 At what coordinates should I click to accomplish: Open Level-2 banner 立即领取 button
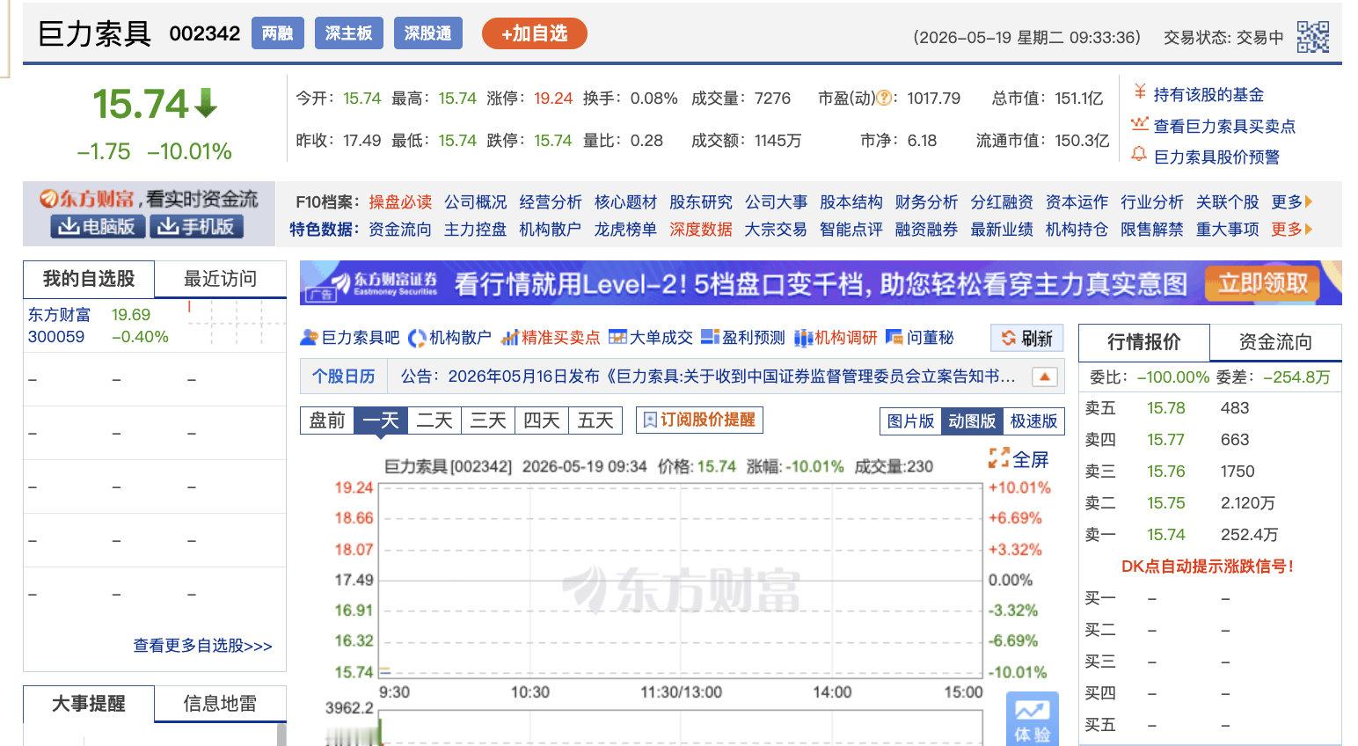click(x=1263, y=283)
